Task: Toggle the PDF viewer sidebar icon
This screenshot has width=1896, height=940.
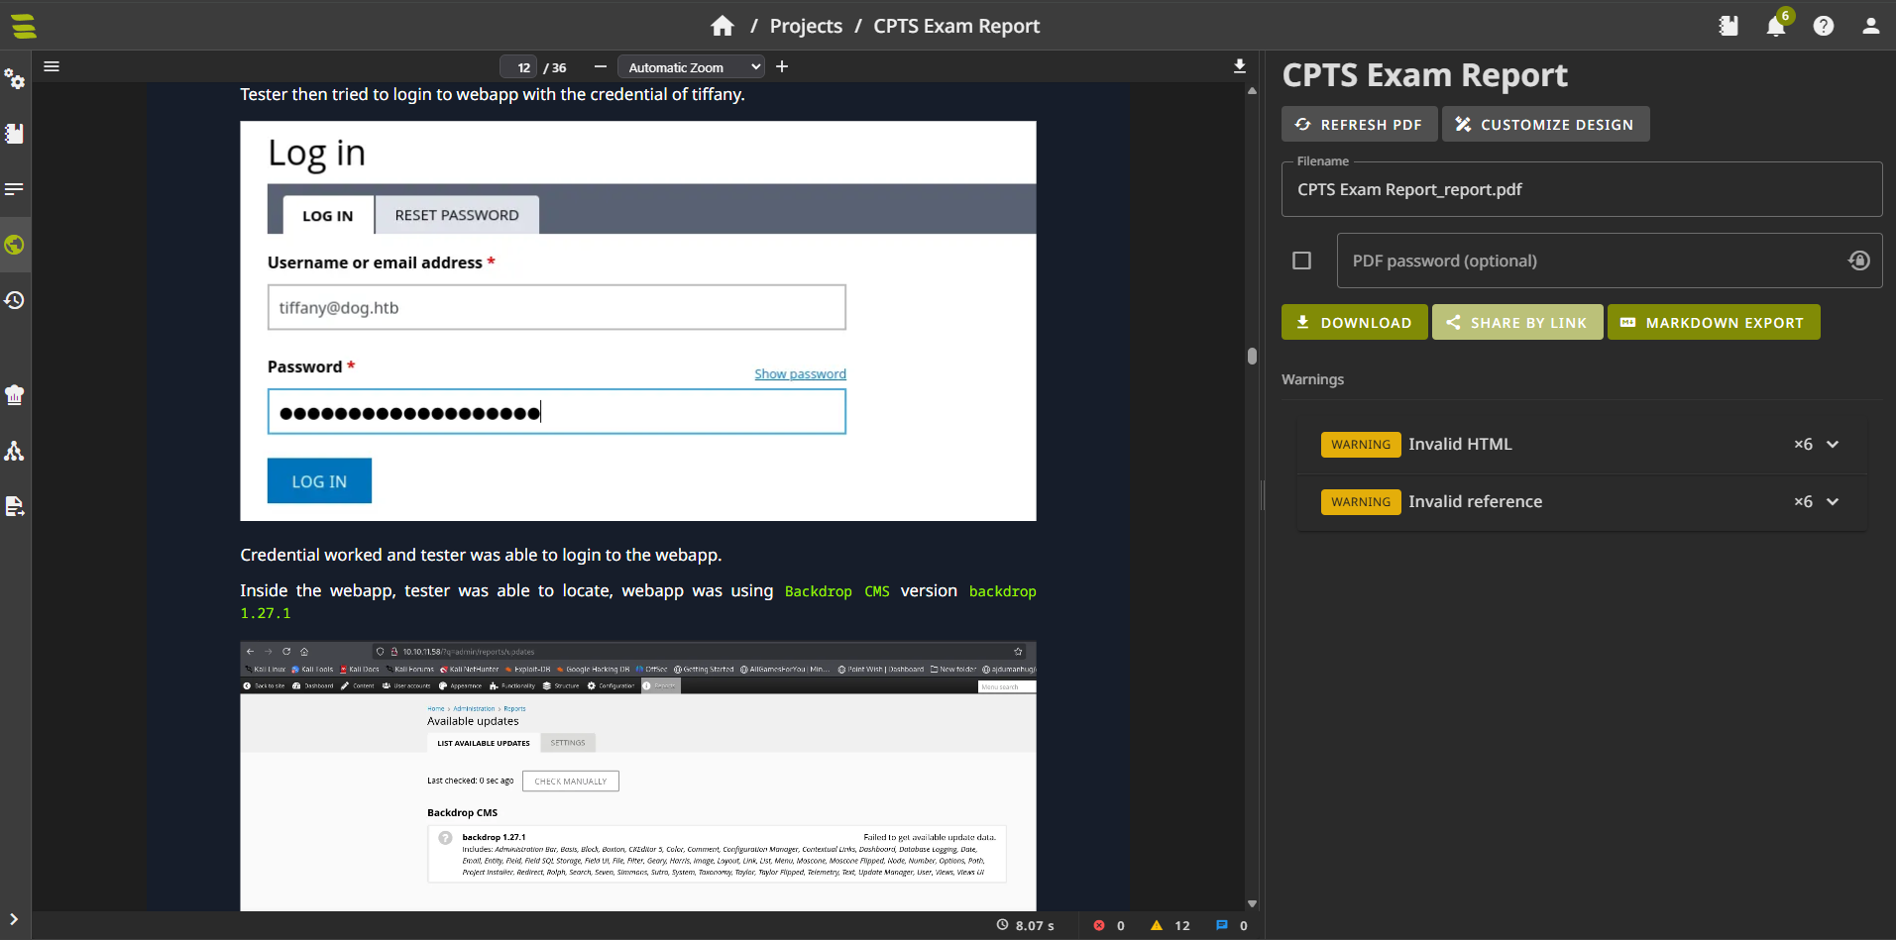Action: coord(52,66)
